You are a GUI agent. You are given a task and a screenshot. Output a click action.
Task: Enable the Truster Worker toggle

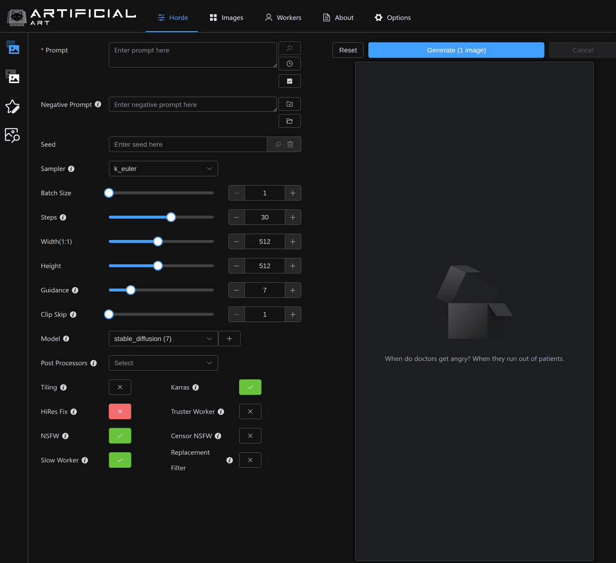coord(250,412)
